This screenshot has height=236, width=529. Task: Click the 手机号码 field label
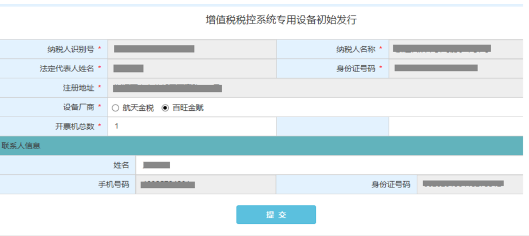tap(114, 185)
